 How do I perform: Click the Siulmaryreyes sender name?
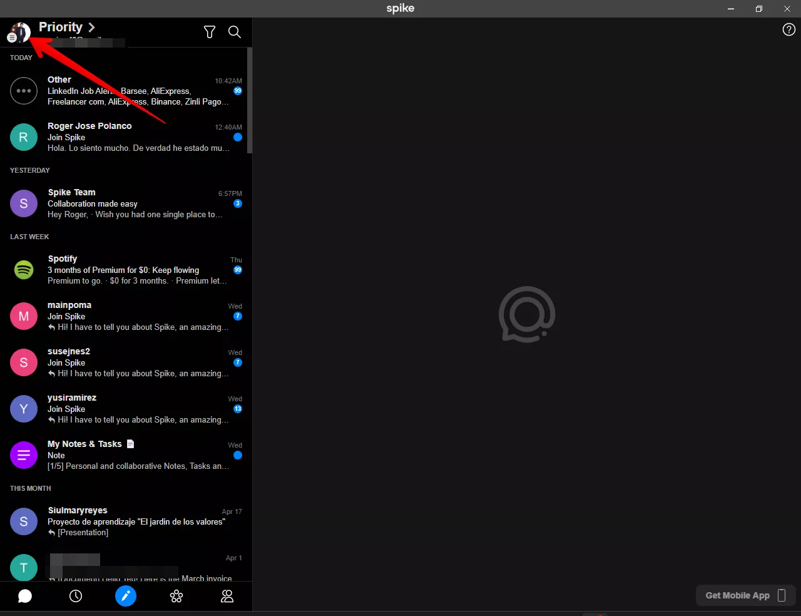click(78, 510)
